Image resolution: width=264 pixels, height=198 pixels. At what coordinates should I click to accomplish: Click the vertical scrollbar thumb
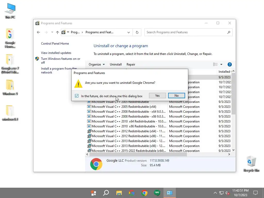233,93
